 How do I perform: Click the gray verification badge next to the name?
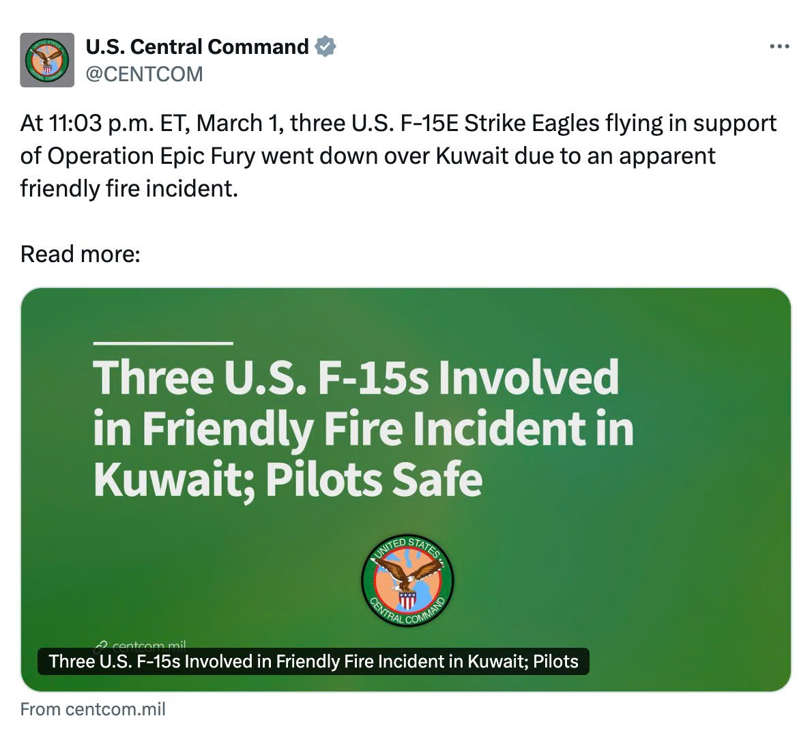click(x=325, y=46)
